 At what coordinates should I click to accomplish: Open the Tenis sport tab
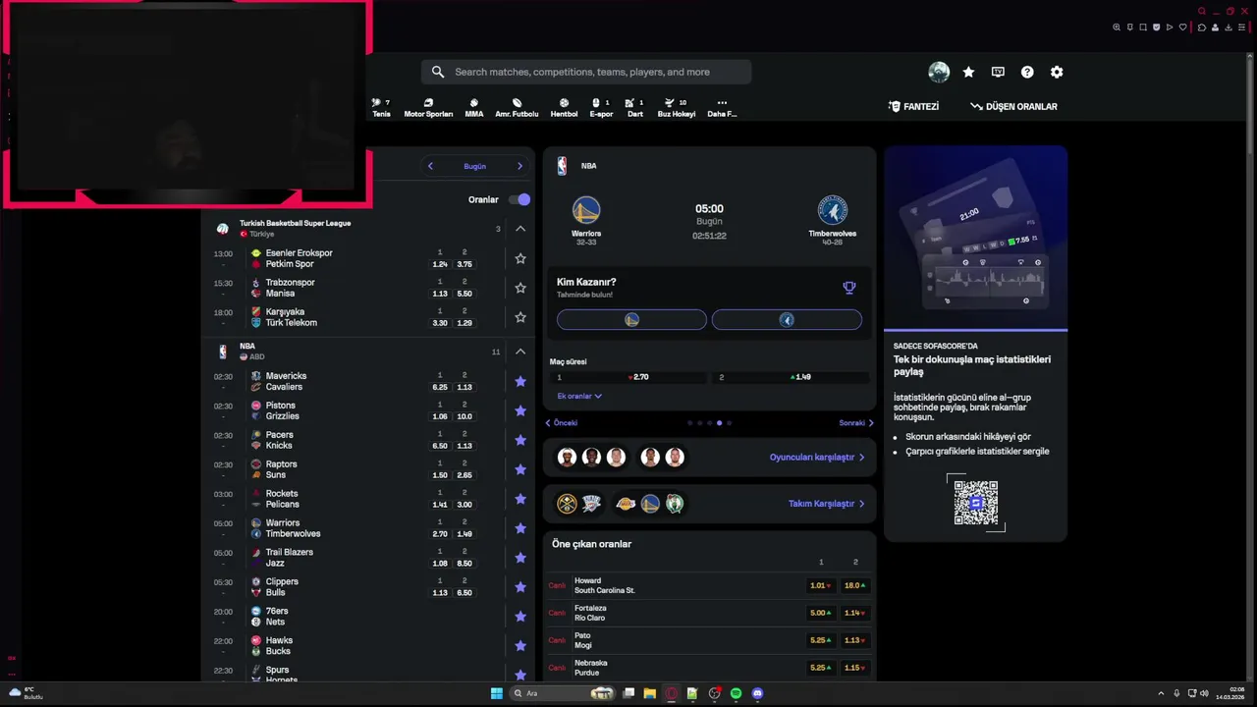point(381,107)
